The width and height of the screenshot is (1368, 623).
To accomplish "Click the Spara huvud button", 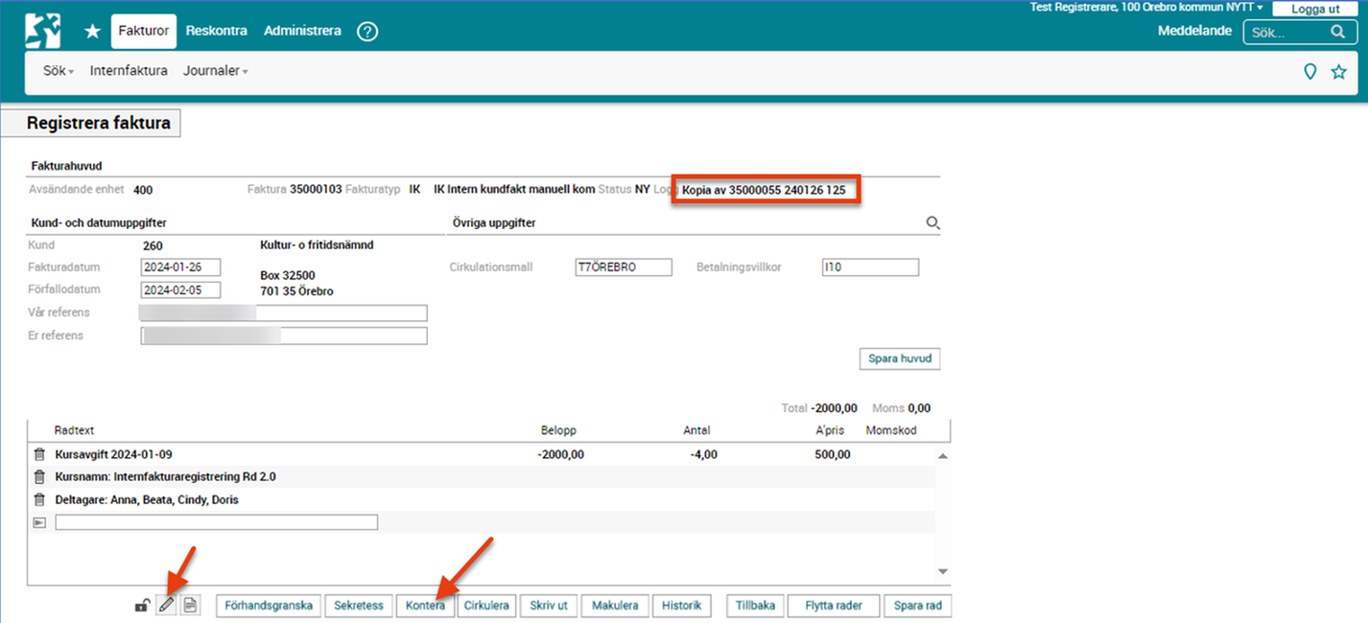I will pyautogui.click(x=900, y=358).
